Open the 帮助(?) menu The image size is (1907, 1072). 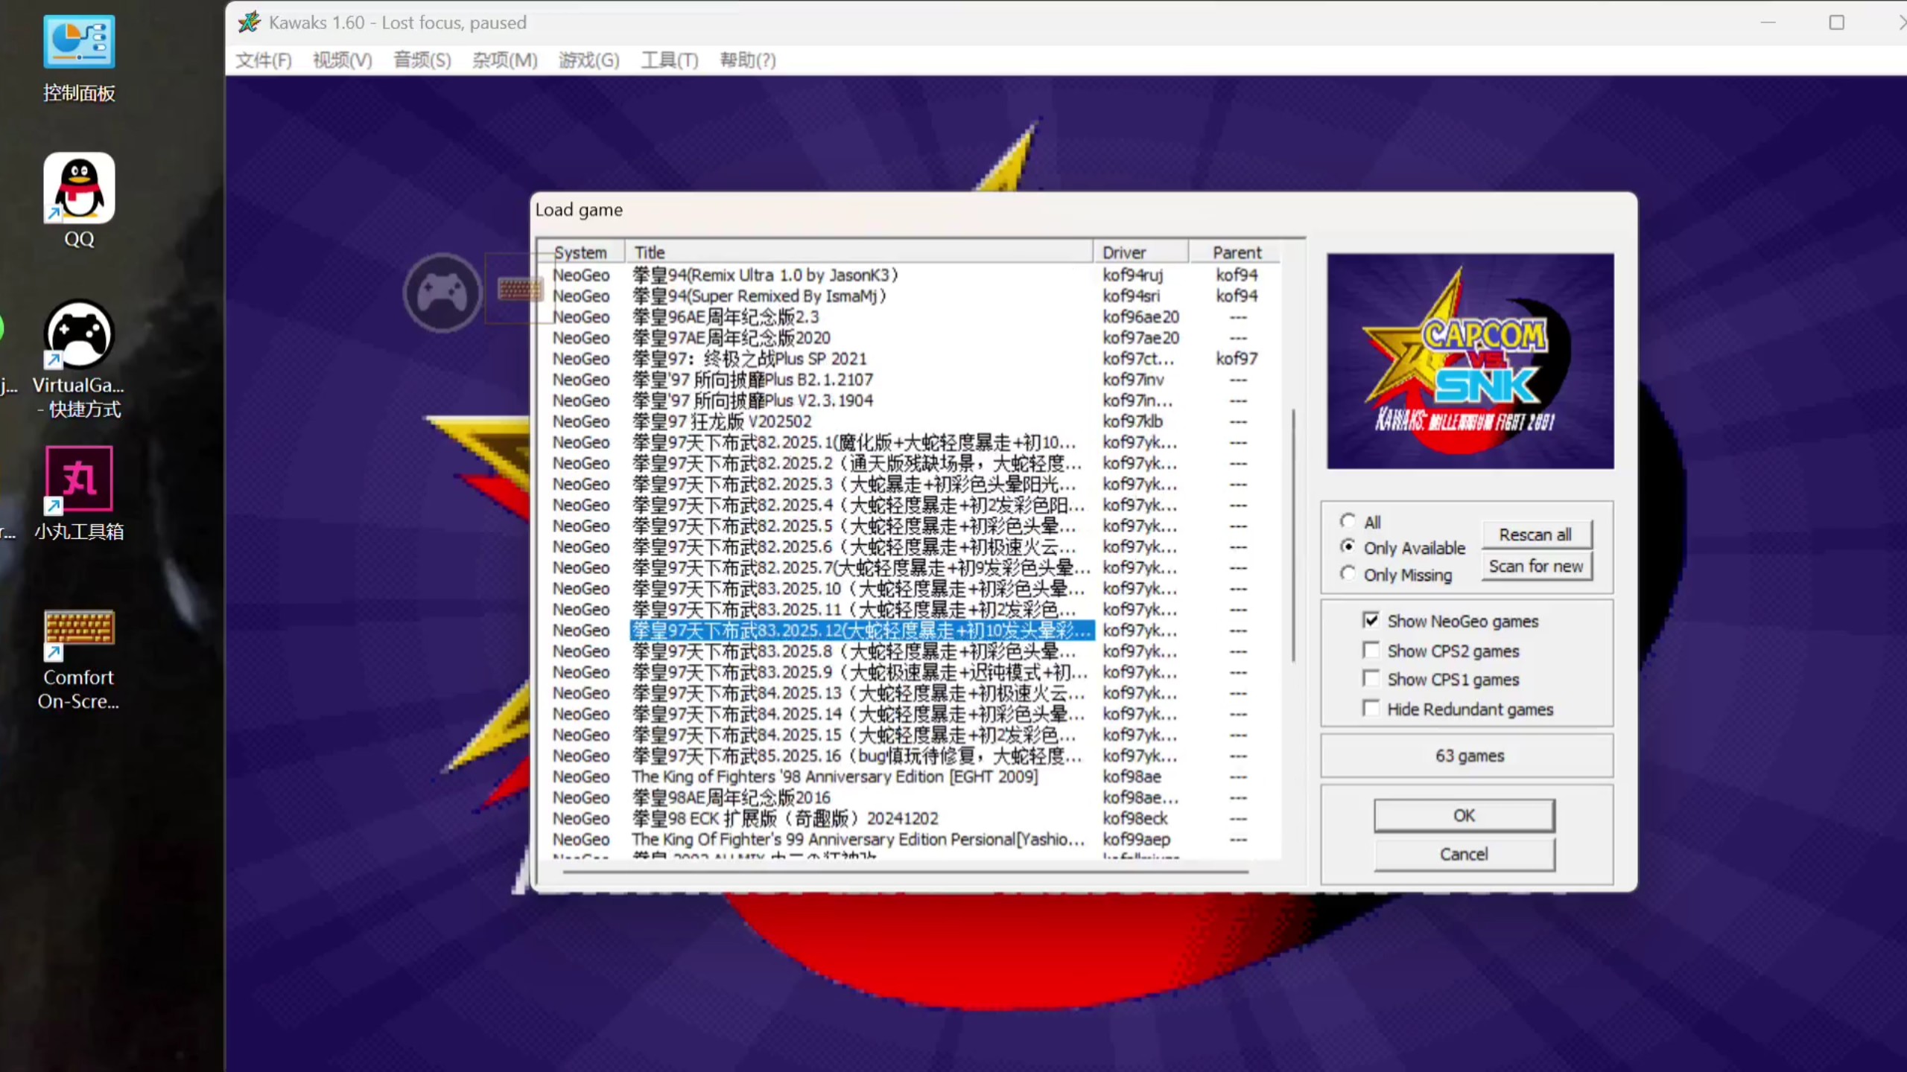(746, 60)
